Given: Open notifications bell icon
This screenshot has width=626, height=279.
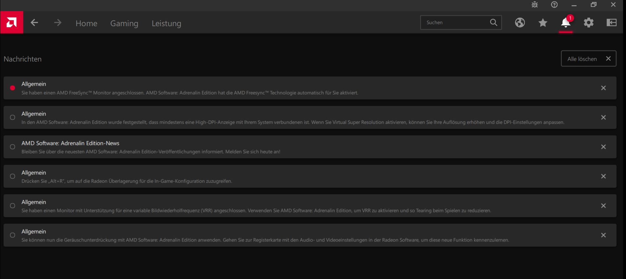Looking at the screenshot, I should pos(566,23).
